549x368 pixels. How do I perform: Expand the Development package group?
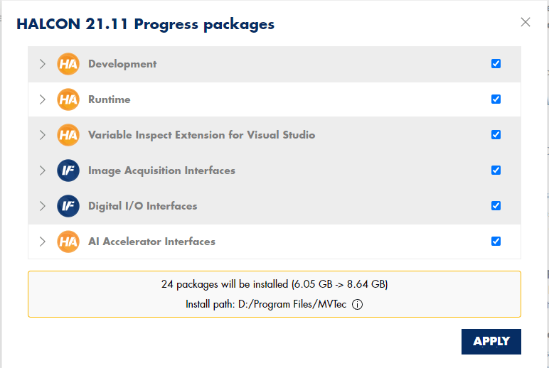click(43, 64)
